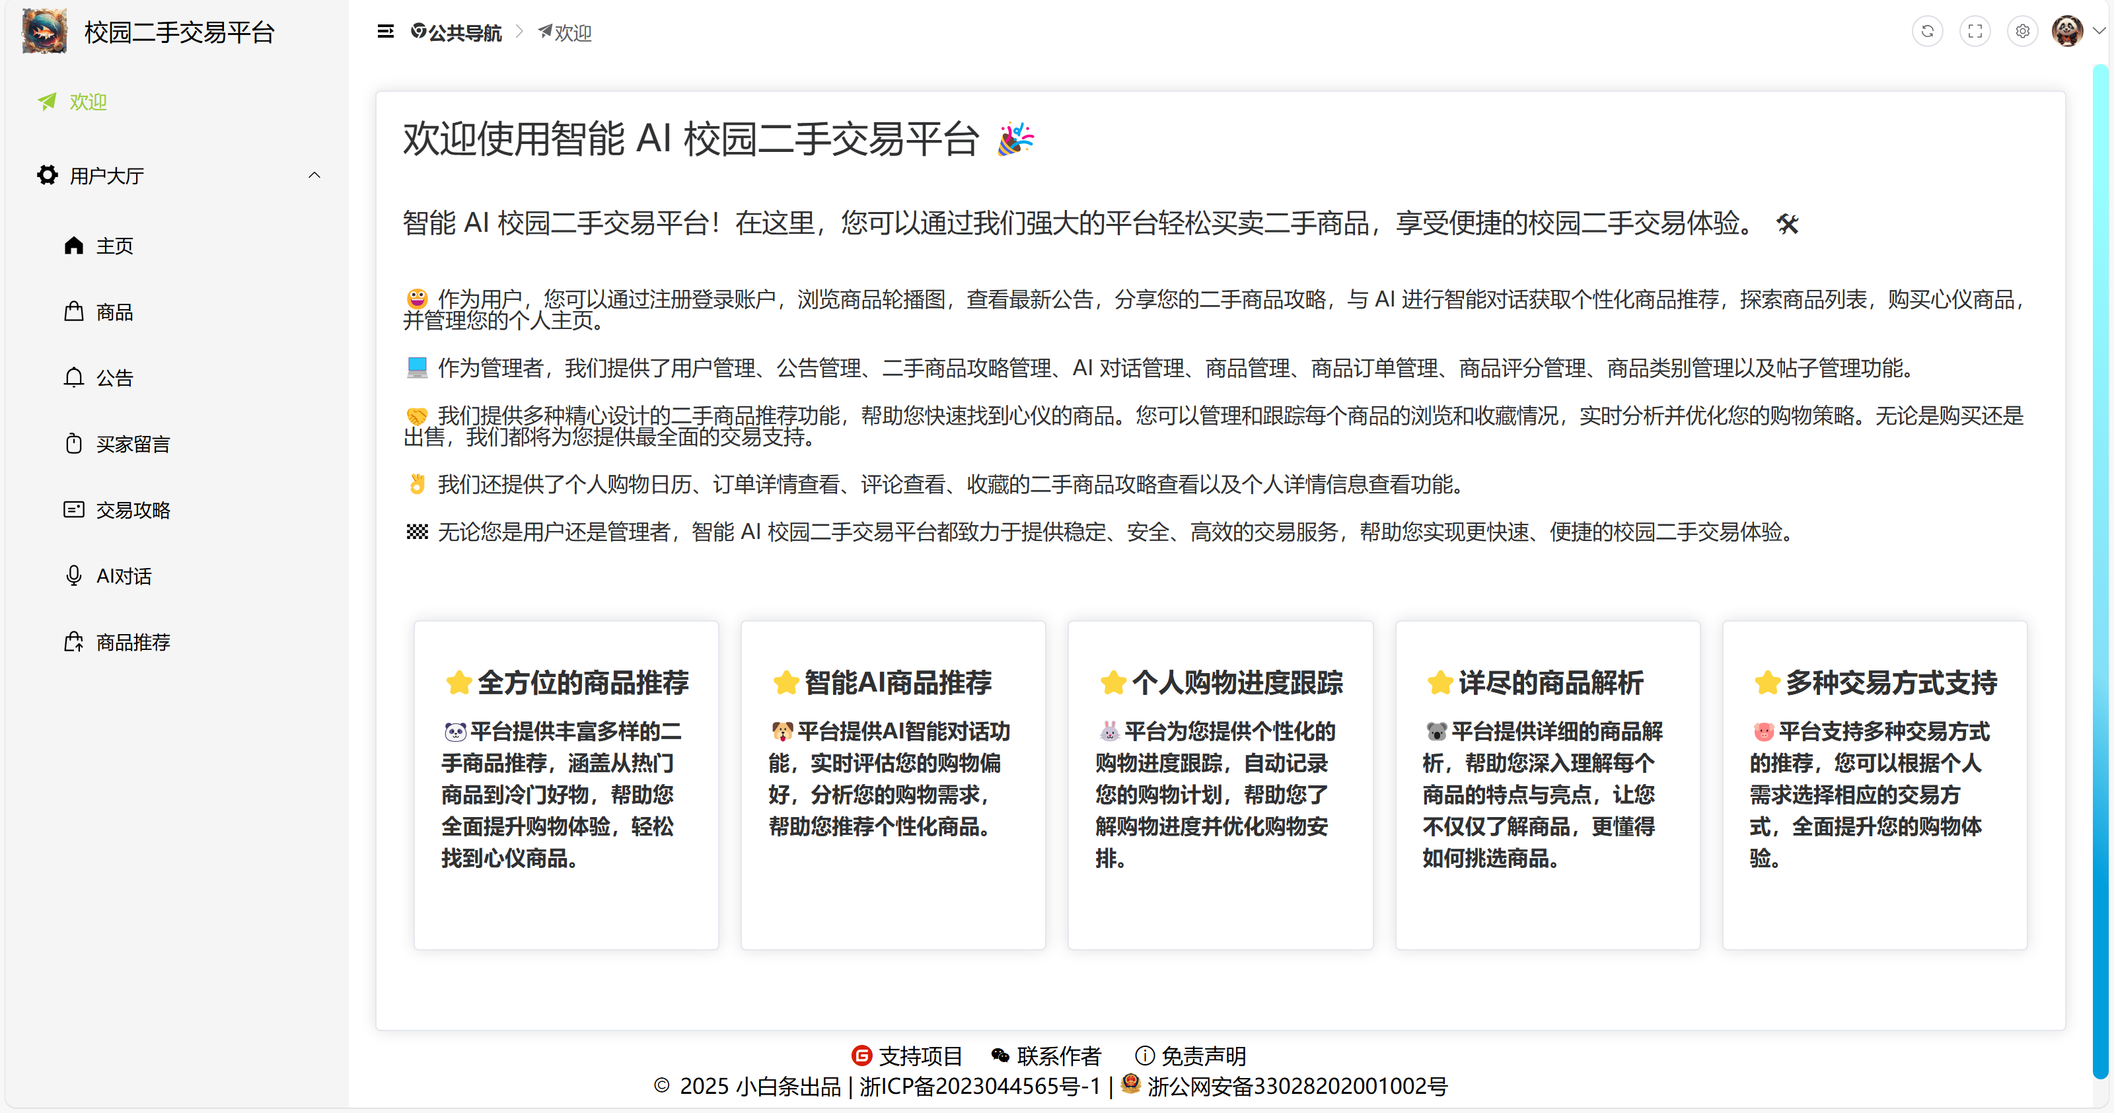Screen dimensions: 2114x1113
Task: Open 主页 from the sidebar
Action: [114, 246]
